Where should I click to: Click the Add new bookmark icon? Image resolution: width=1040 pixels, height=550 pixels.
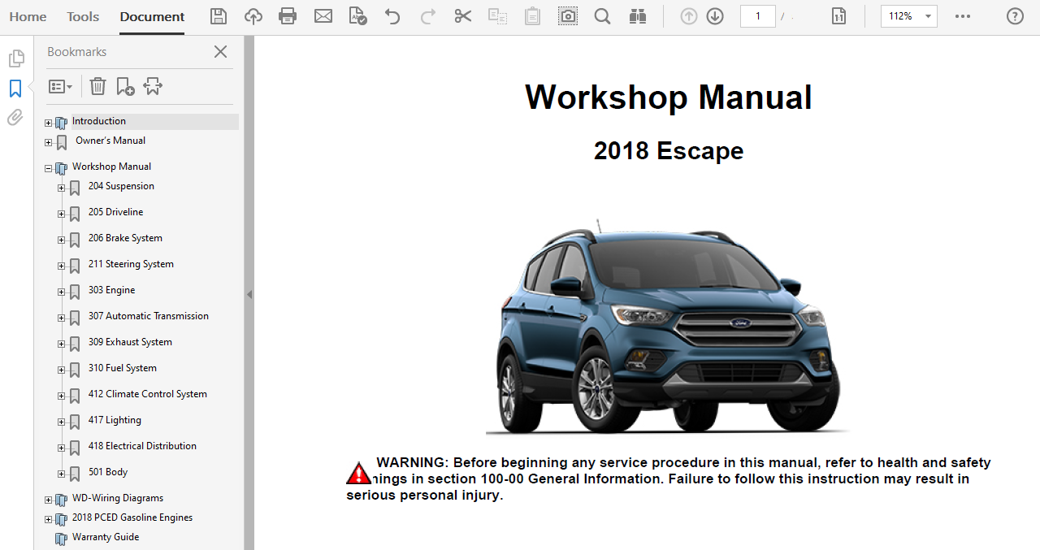point(125,86)
